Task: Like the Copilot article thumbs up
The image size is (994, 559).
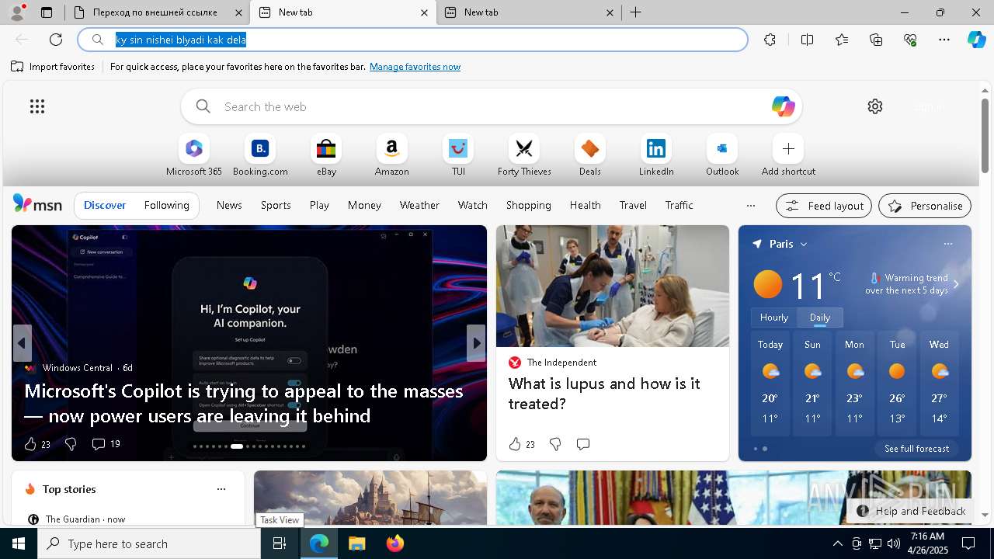Action: click(30, 444)
